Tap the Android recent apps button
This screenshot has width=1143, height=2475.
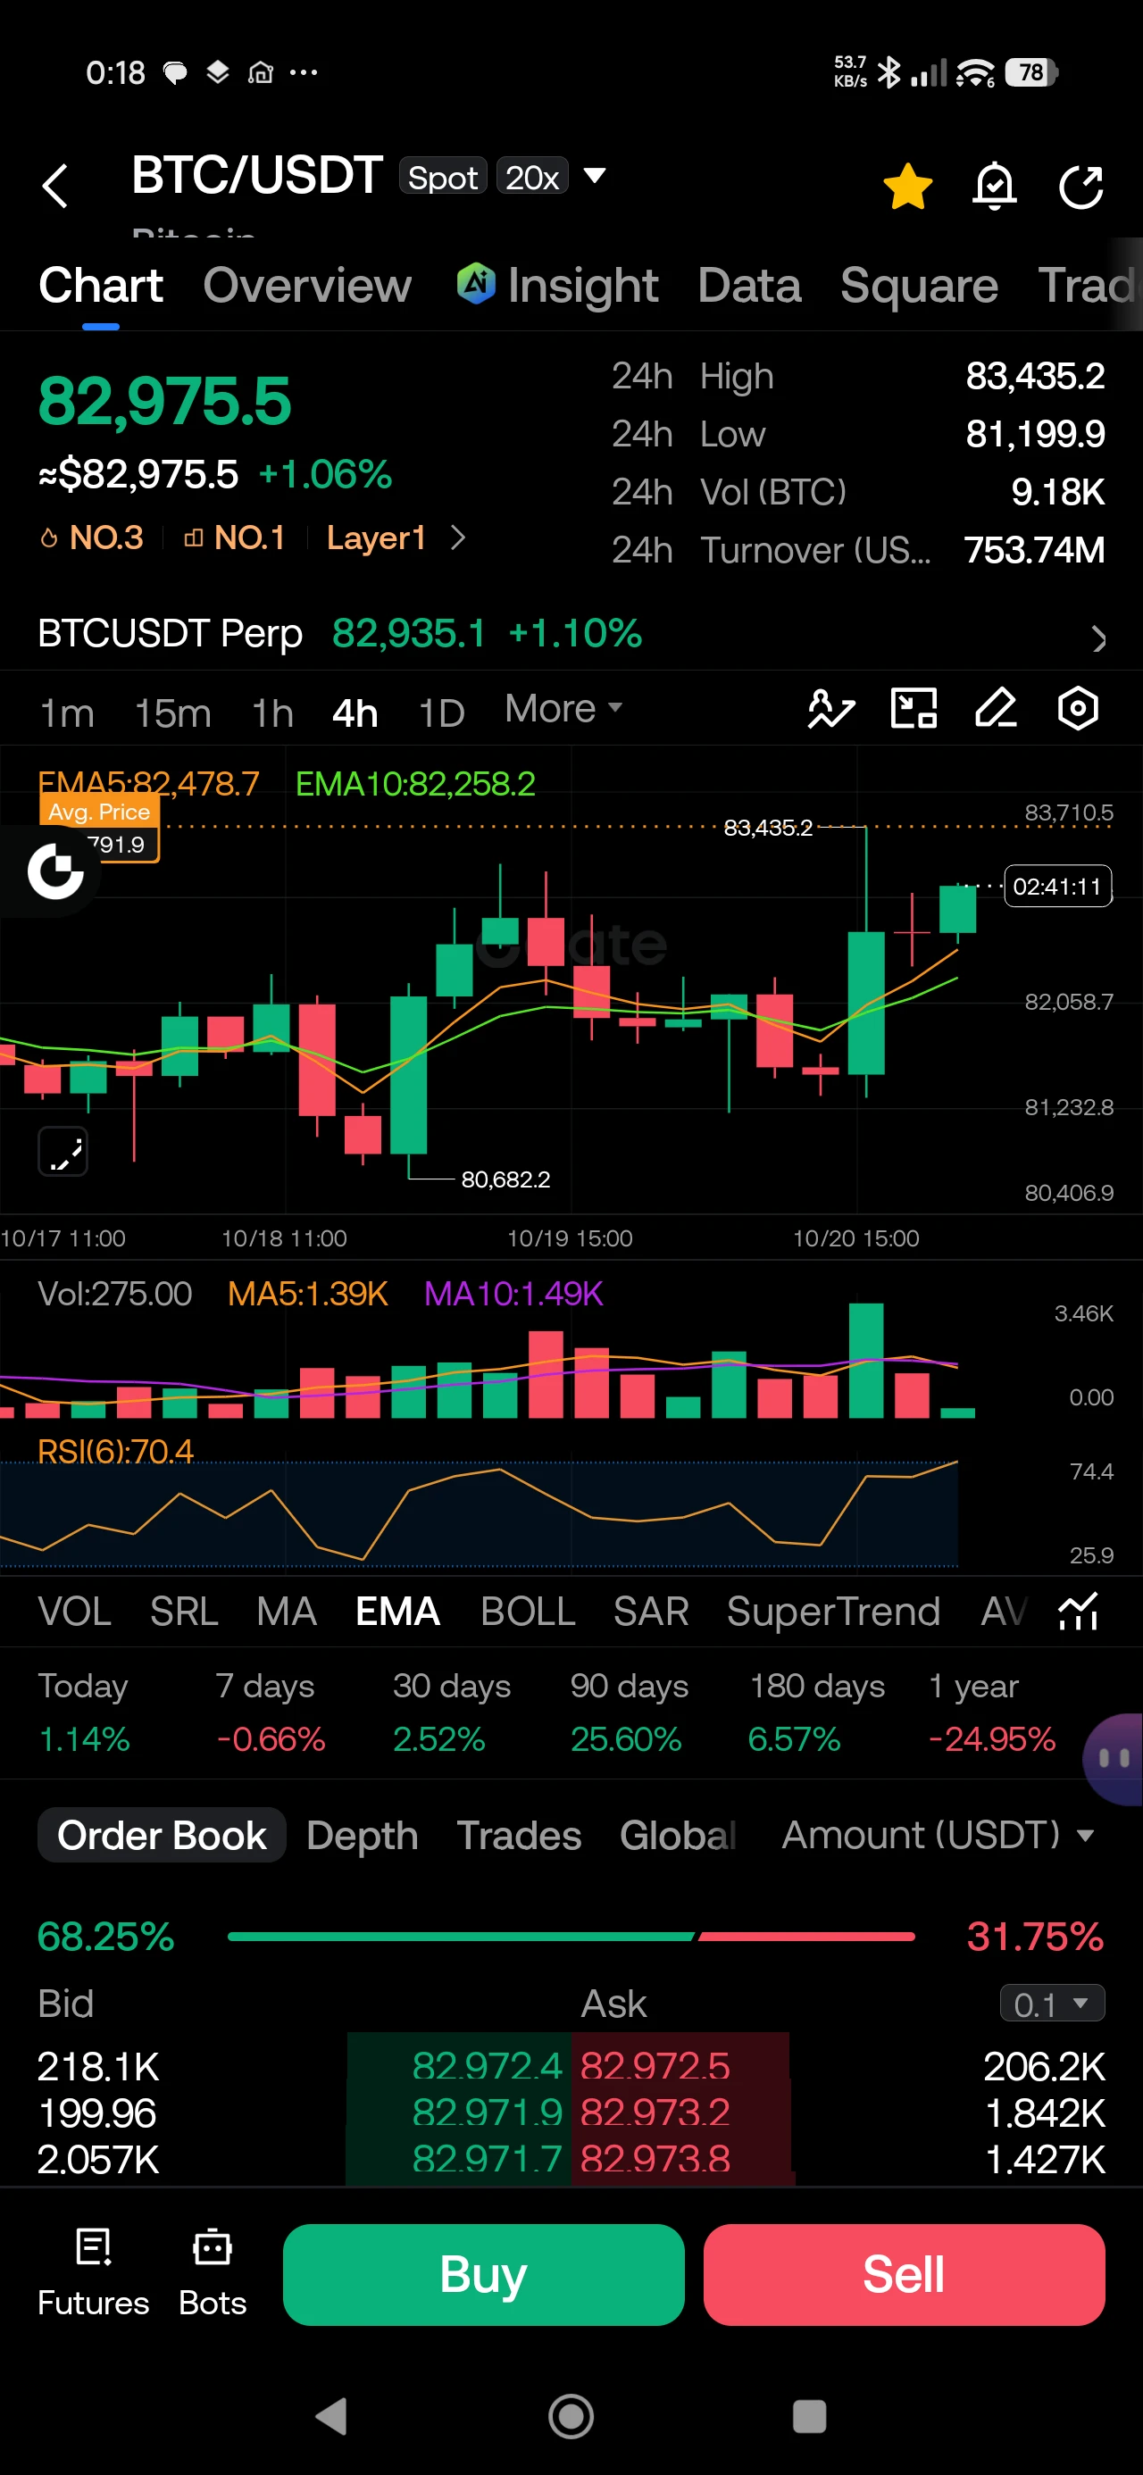click(809, 2415)
